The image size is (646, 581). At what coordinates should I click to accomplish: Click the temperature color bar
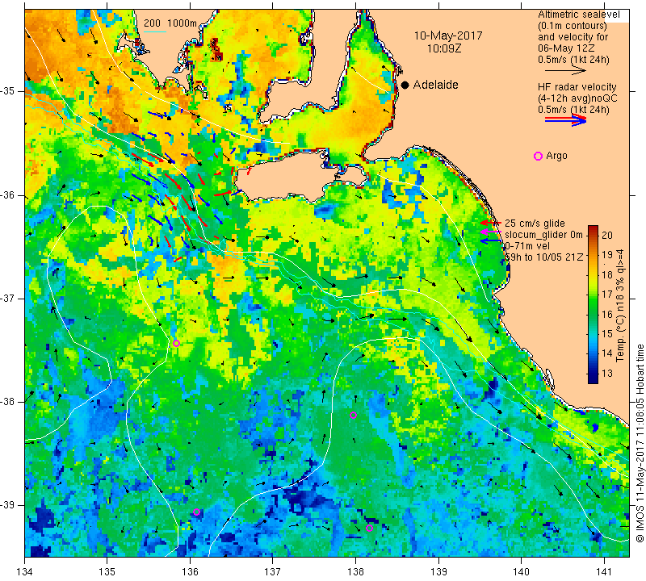(593, 304)
